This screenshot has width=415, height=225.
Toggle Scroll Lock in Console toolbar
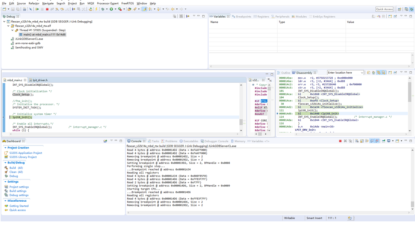362,141
